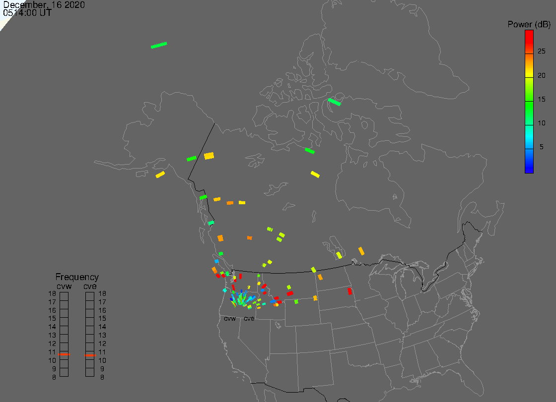Click the "Power (dB)" legend title
The height and width of the screenshot is (402, 556).
point(529,24)
